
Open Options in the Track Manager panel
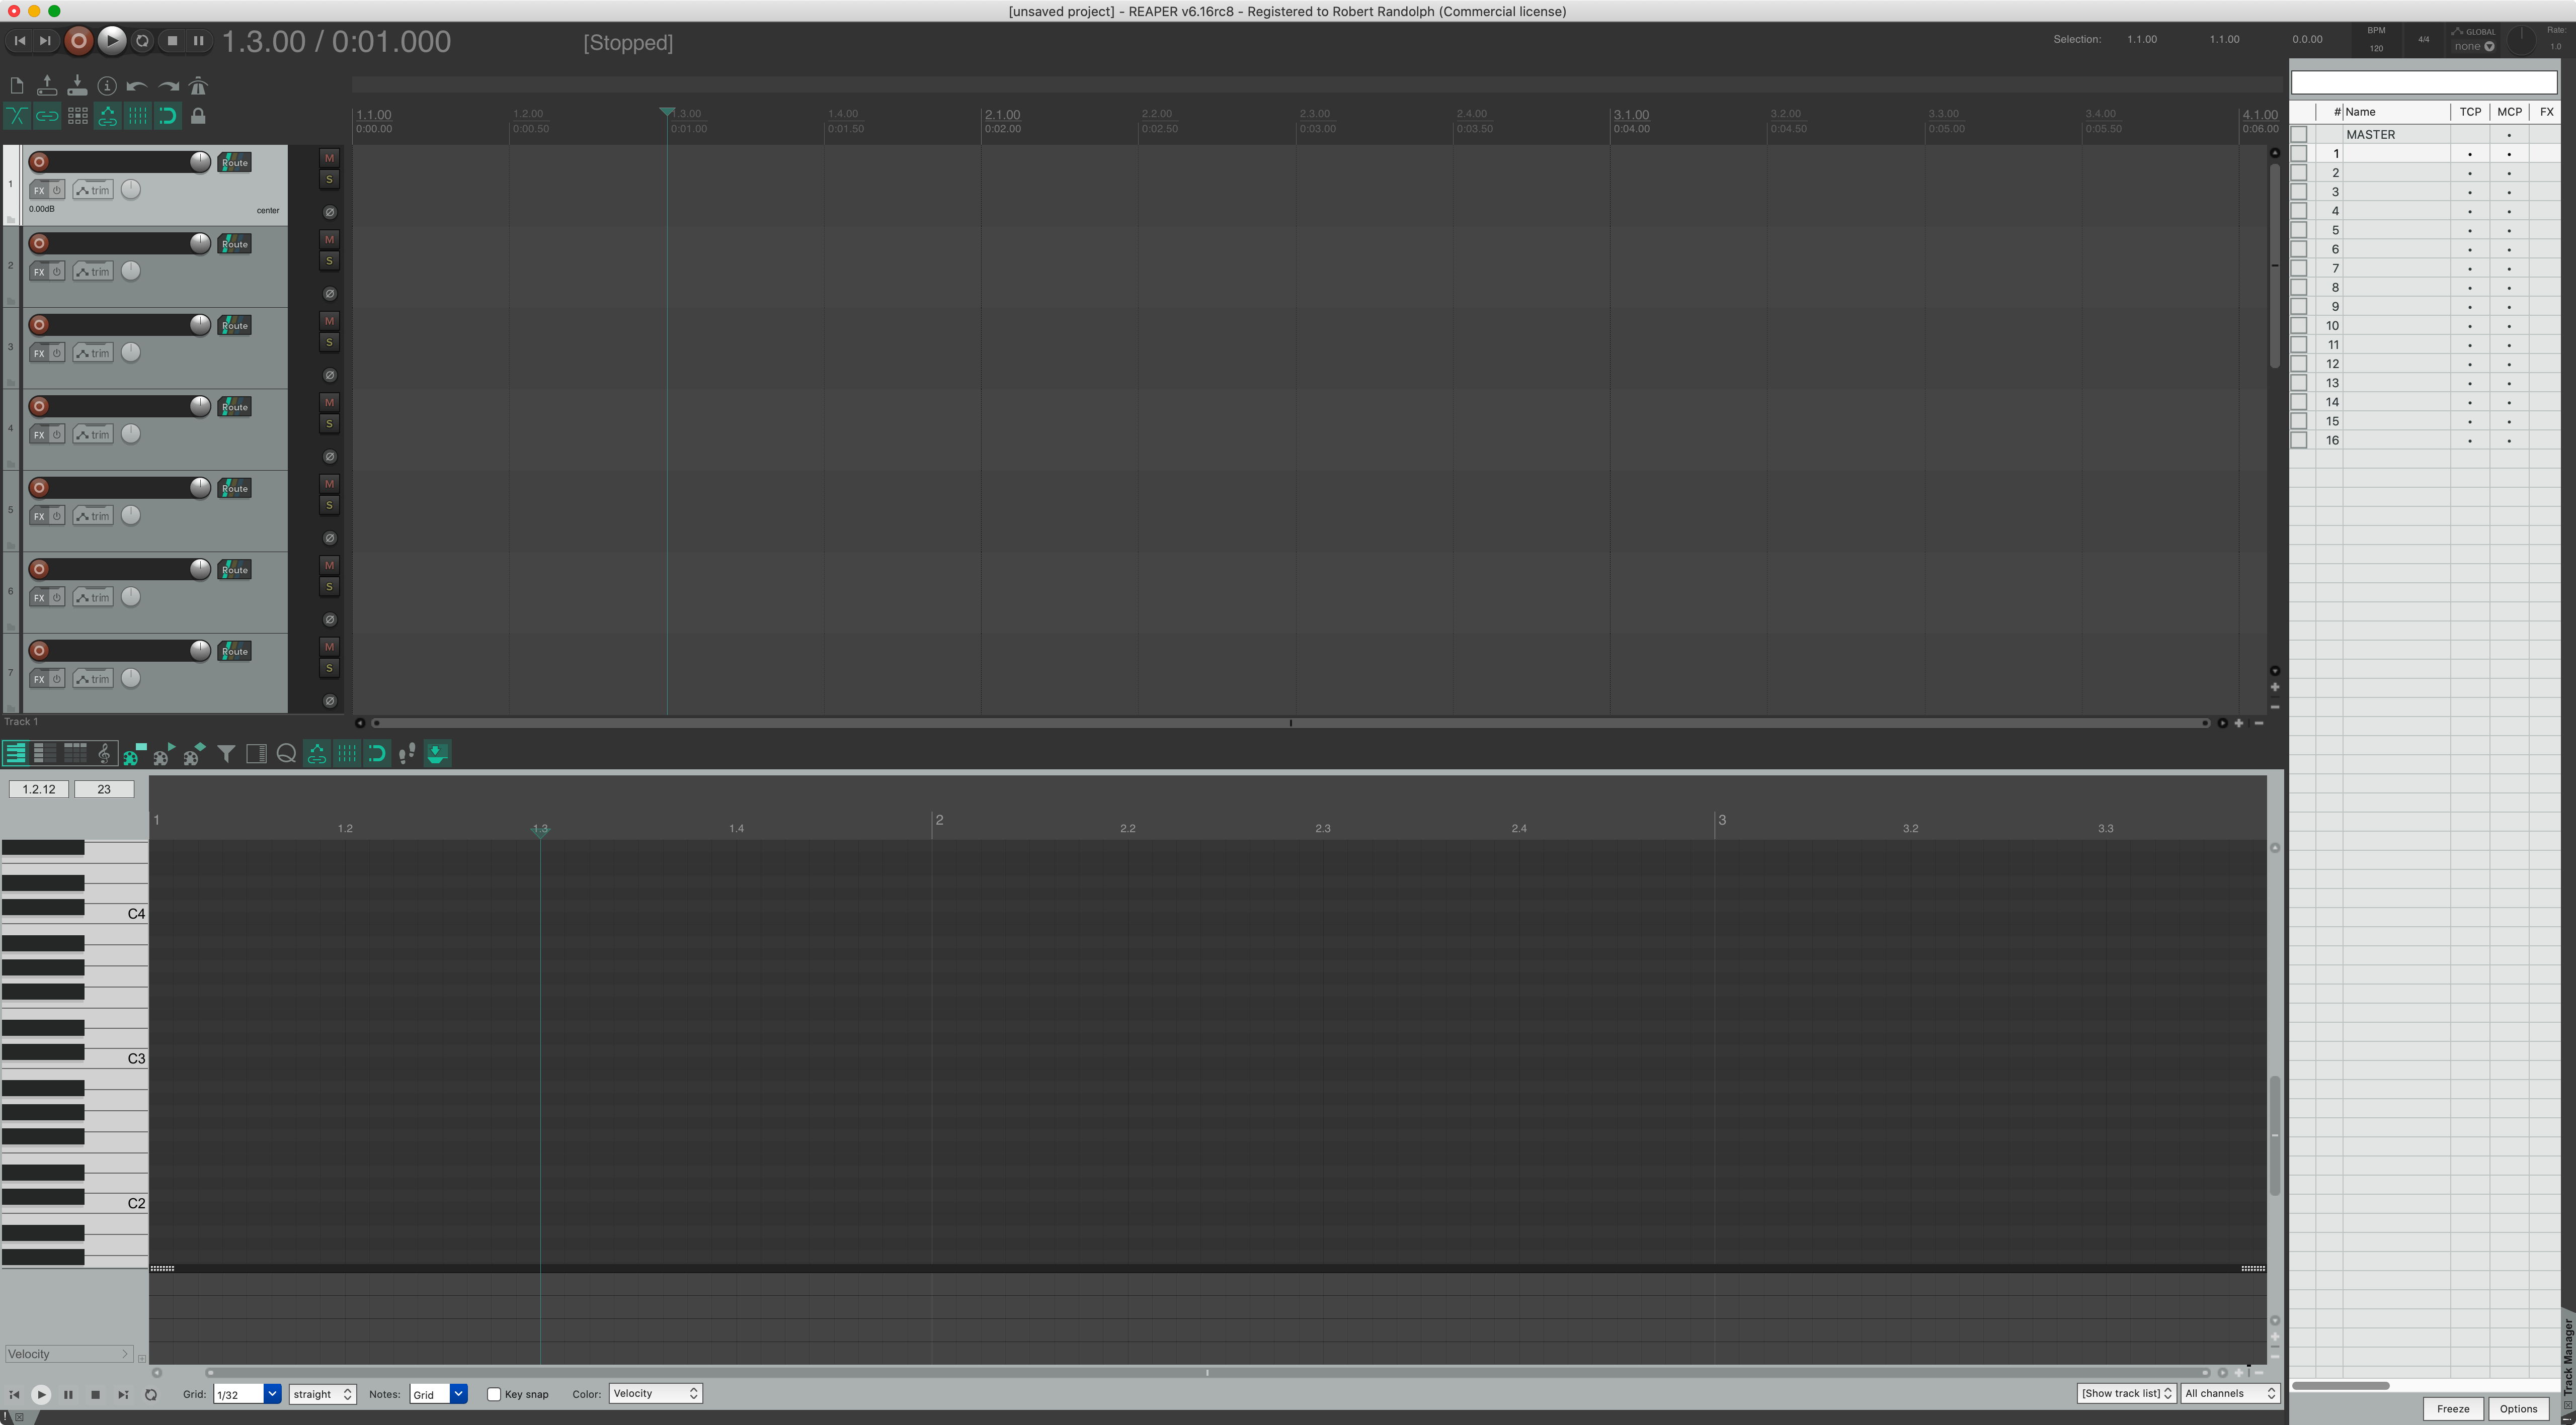2519,1408
